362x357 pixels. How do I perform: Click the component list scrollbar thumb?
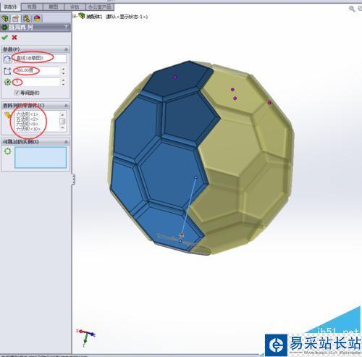[62, 121]
